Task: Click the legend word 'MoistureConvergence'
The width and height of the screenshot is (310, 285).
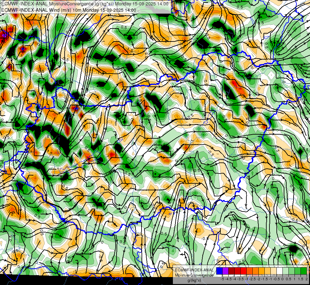Action: (194, 275)
